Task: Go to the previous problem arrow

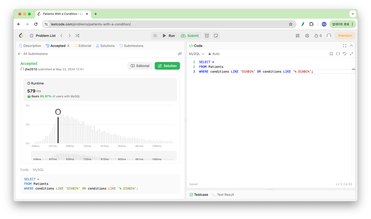Action: point(62,36)
